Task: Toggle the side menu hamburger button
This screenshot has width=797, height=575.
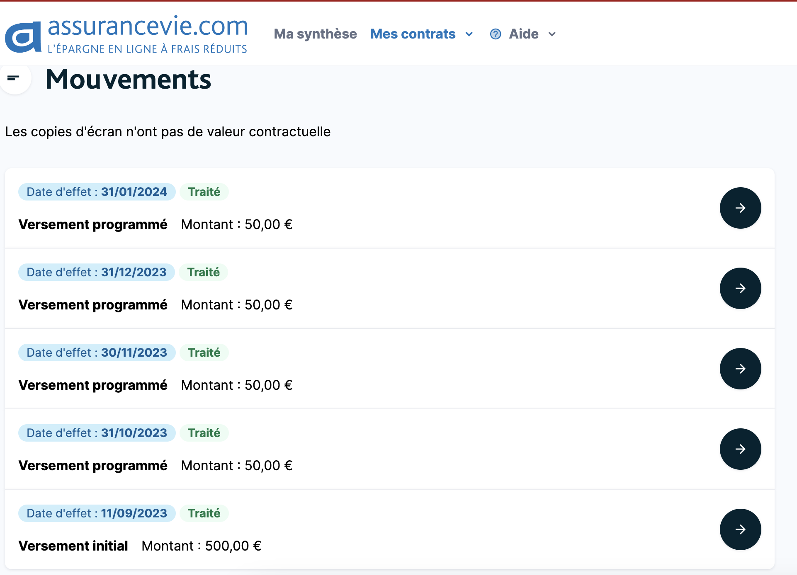Action: [14, 78]
